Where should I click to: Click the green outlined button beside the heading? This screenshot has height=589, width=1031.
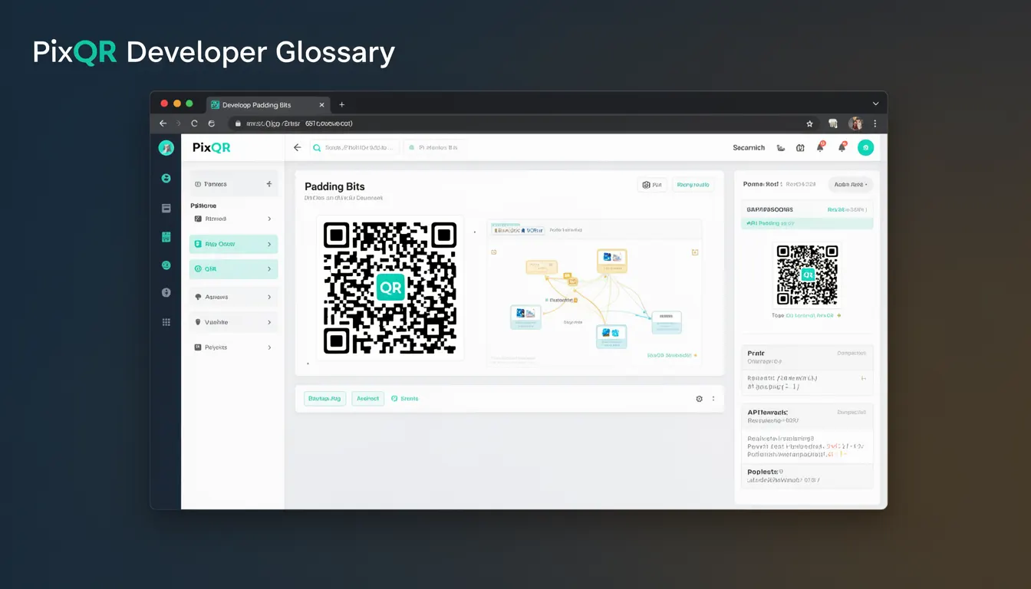693,185
